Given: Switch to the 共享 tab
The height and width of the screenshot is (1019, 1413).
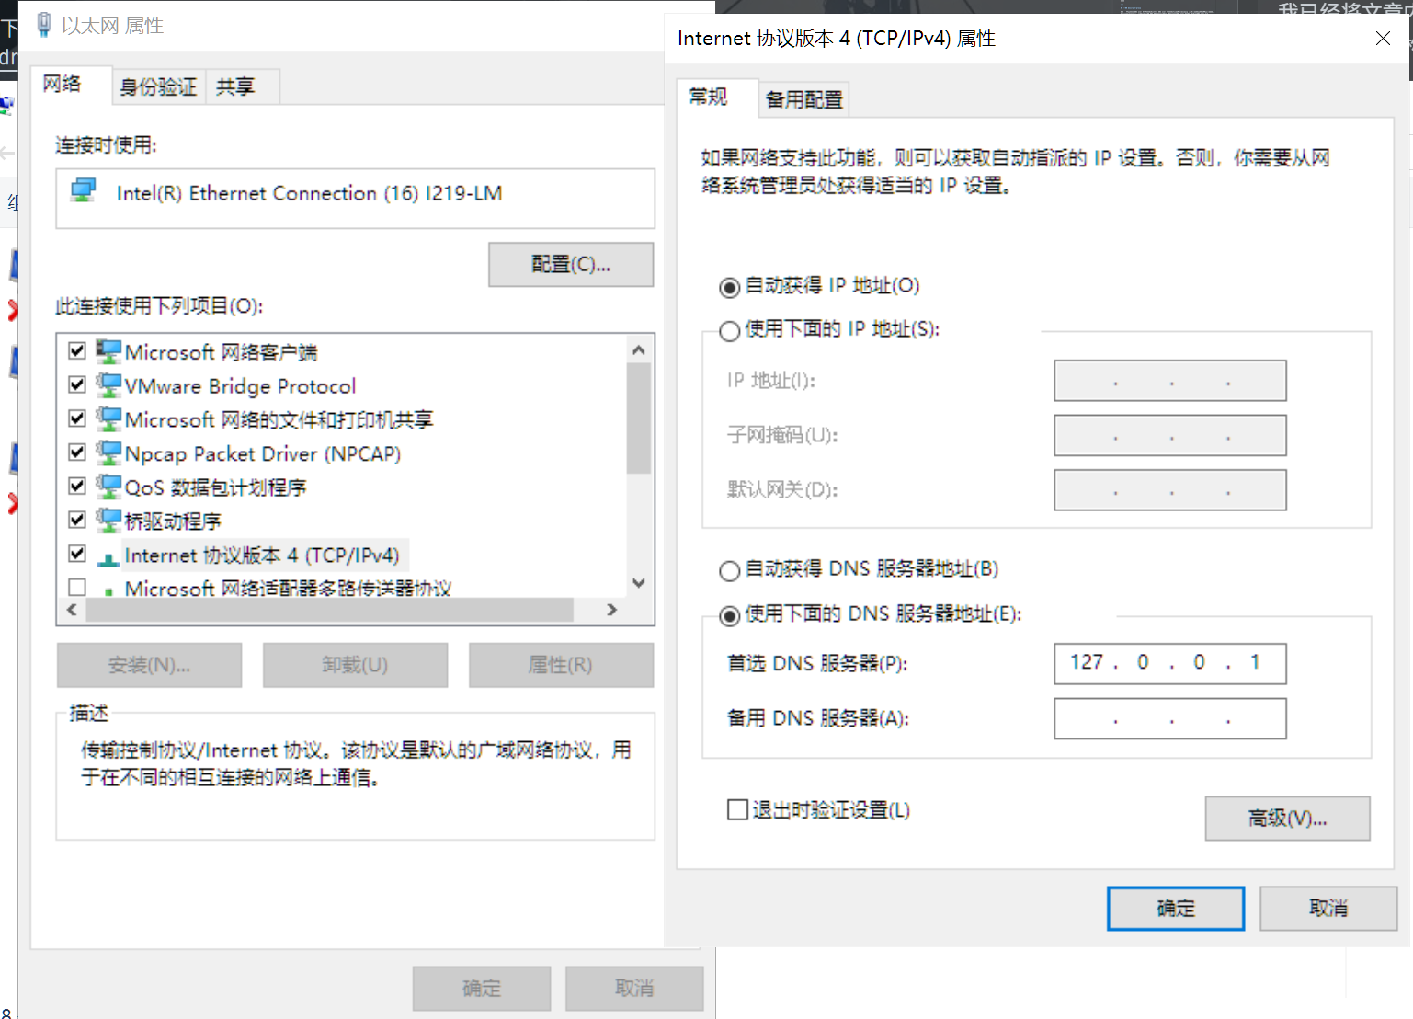Looking at the screenshot, I should (236, 86).
